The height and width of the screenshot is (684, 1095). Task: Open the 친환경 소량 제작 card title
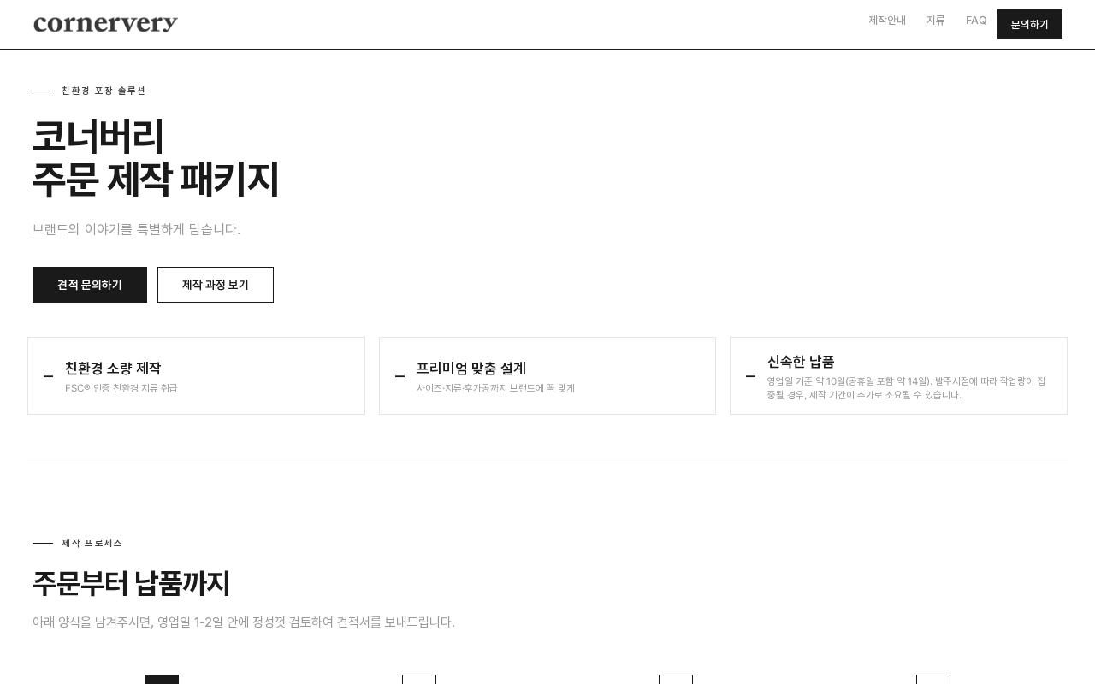point(113,369)
